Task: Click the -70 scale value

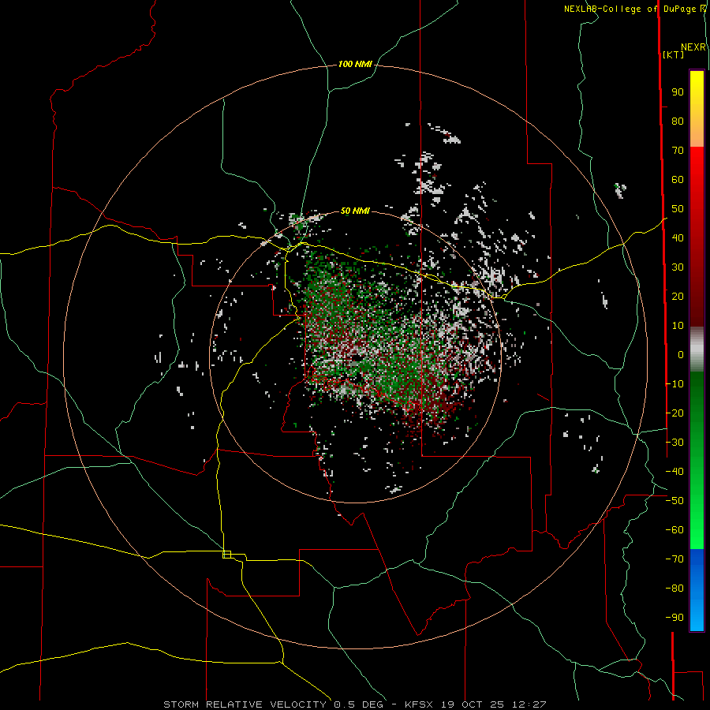Action: 674,559
